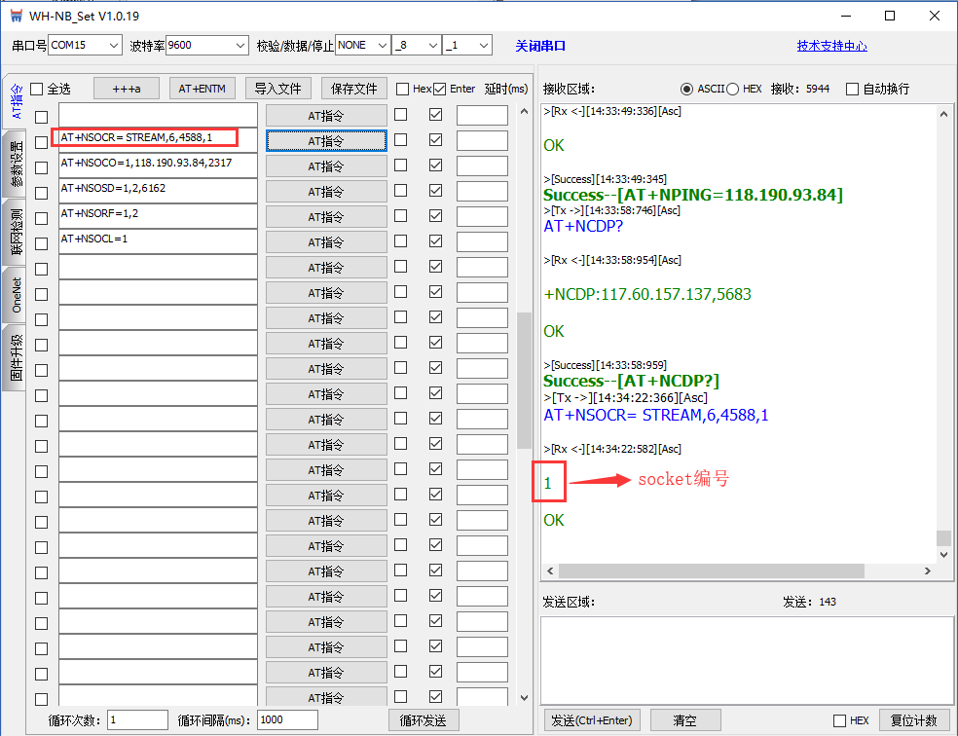Click the 复位计数 reset counter button
Screen dimensions: 958x736
(914, 720)
